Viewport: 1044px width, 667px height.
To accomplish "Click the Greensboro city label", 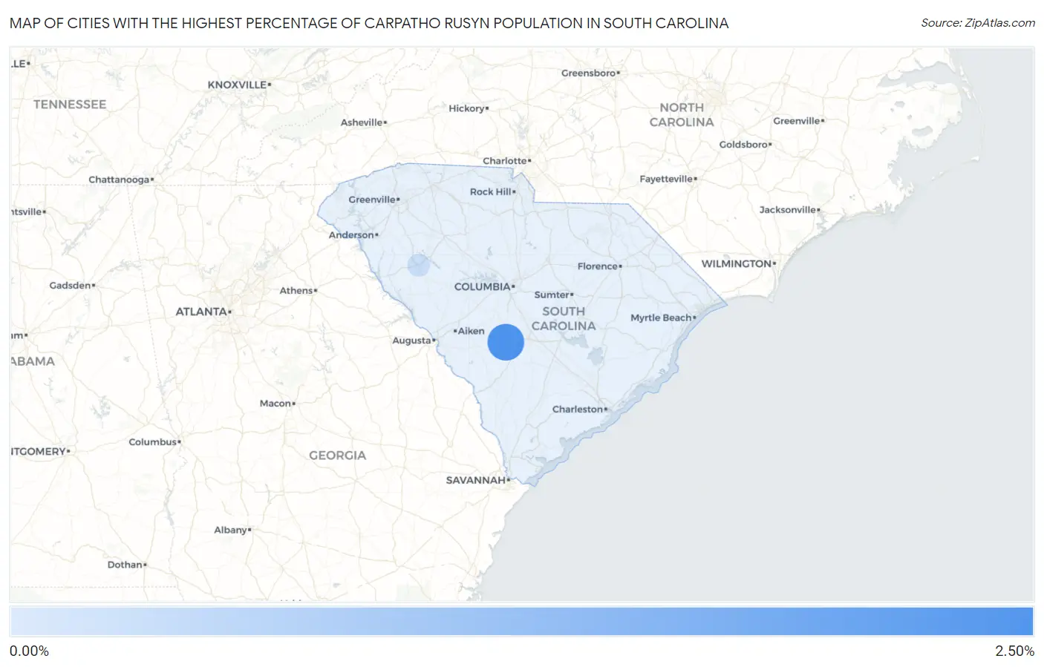I will (x=589, y=73).
